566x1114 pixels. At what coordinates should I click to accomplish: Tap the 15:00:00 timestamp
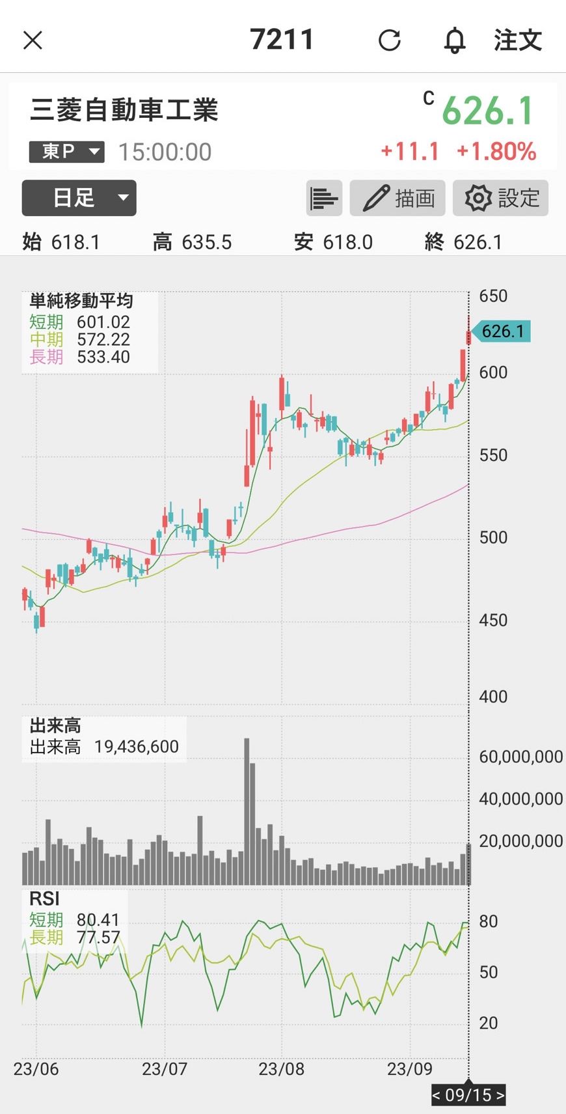click(x=165, y=152)
